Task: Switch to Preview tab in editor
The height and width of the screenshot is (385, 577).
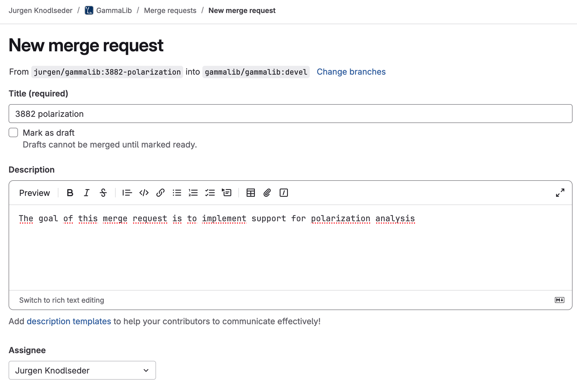Action: pos(35,193)
